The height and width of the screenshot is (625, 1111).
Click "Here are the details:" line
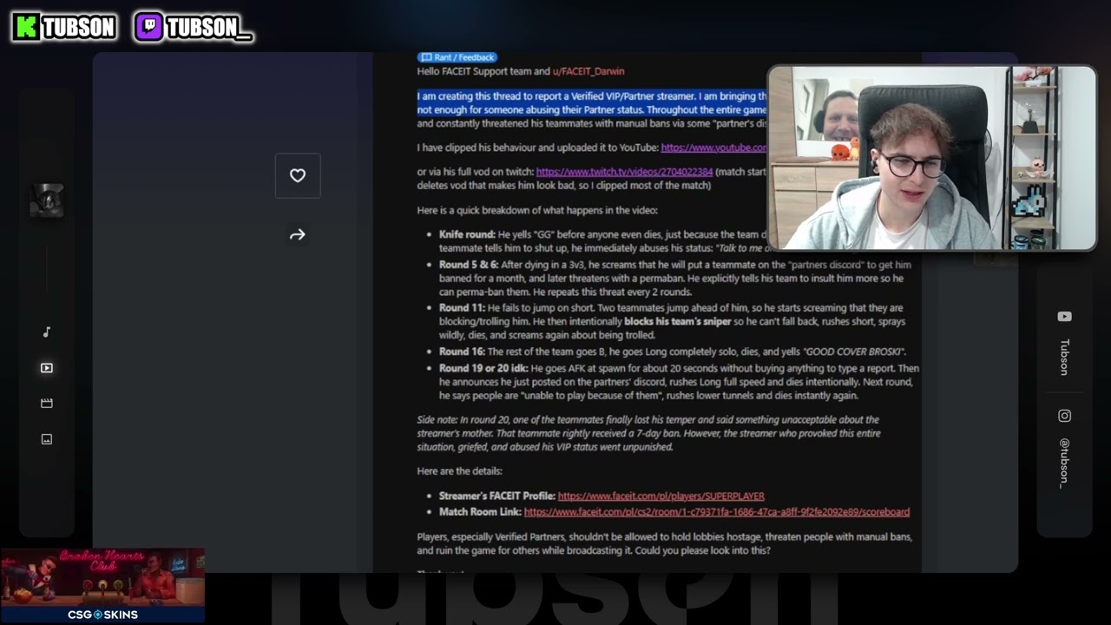[459, 471]
